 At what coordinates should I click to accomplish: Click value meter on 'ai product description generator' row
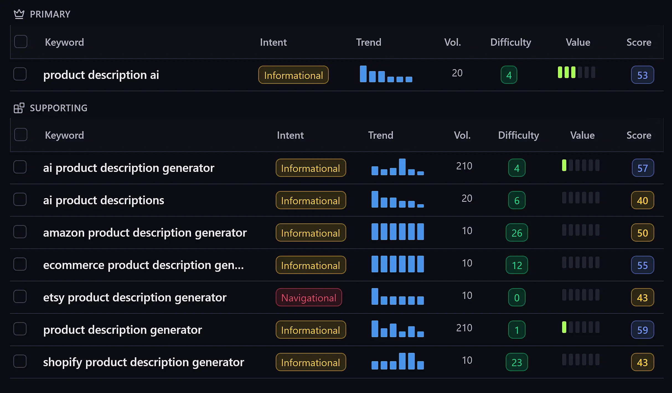coord(581,165)
